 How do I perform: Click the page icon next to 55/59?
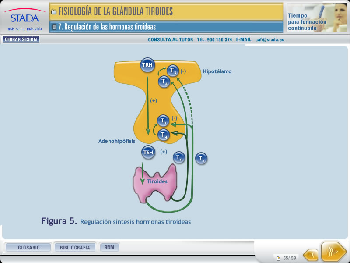click(x=278, y=259)
